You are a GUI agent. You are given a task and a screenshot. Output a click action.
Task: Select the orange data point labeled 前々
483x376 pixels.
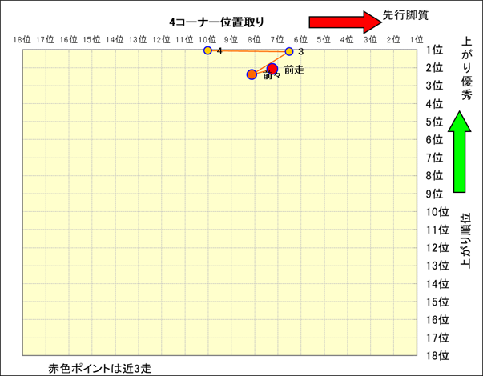[252, 74]
